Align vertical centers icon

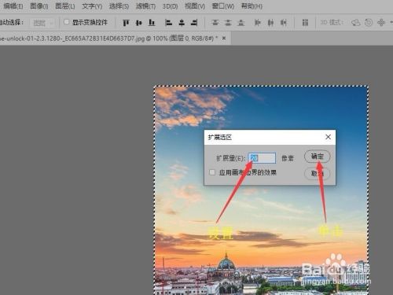[x=139, y=23]
